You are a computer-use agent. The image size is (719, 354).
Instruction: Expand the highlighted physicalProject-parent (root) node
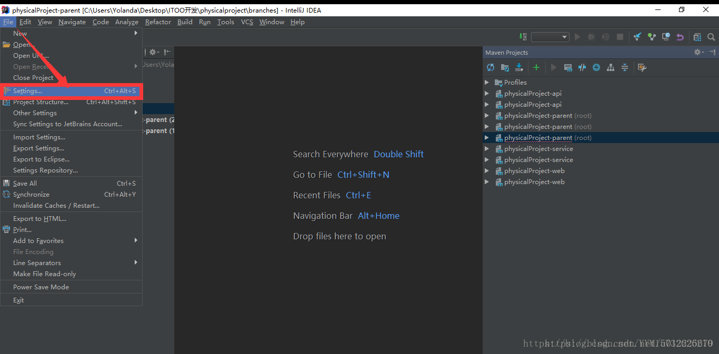[487, 138]
